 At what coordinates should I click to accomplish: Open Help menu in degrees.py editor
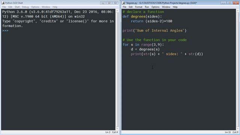(x=175, y=7)
